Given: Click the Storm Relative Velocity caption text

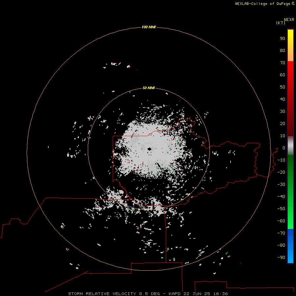Looking at the screenshot, I should coord(148,294).
